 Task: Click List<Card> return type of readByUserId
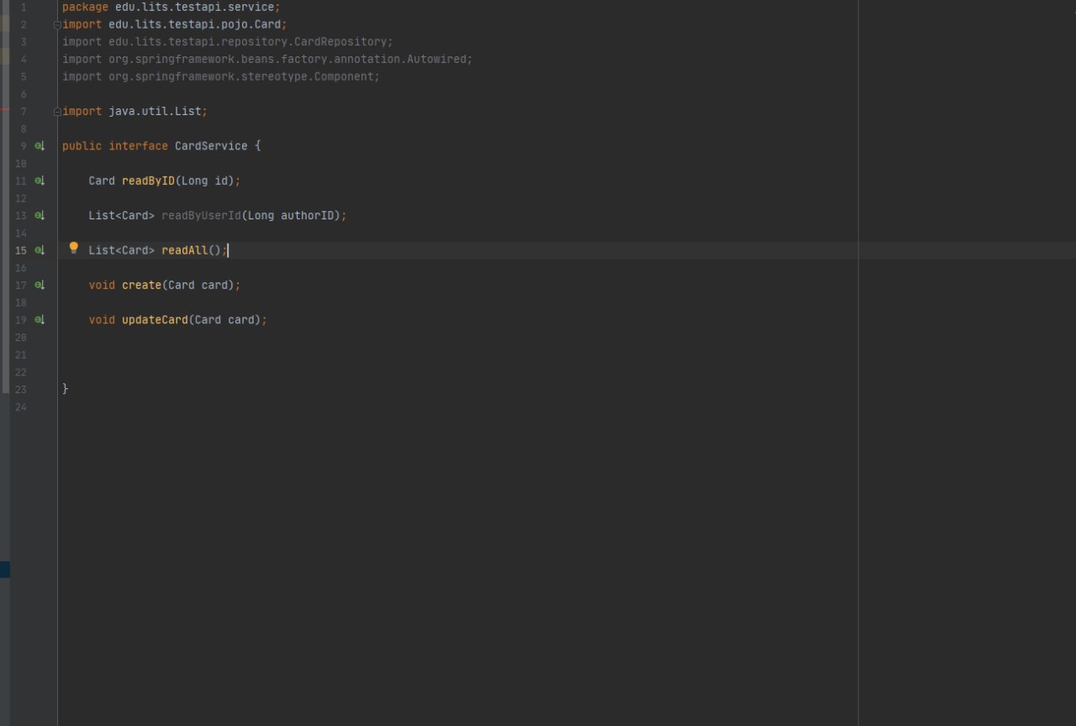coord(122,216)
